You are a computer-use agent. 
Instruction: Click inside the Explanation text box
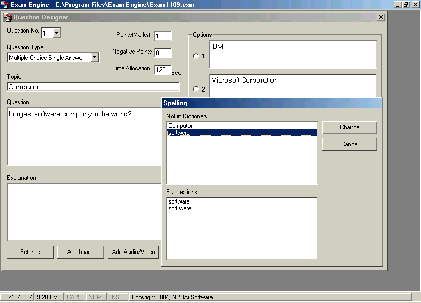pyautogui.click(x=84, y=211)
